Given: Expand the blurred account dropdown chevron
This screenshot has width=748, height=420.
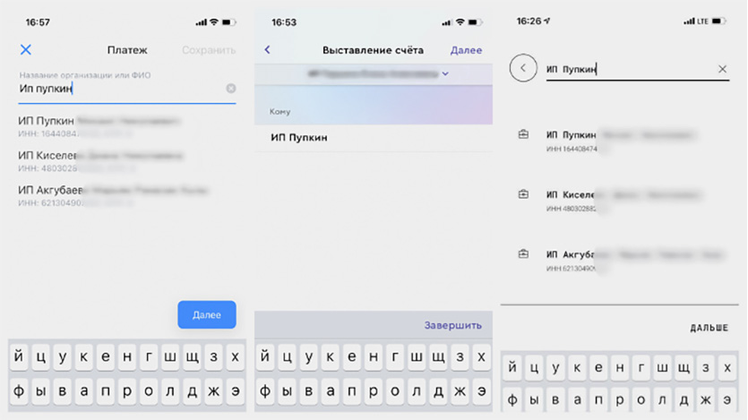Looking at the screenshot, I should coord(445,74).
